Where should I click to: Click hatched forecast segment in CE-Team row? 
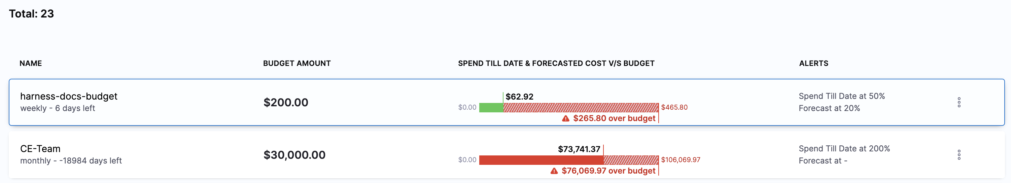631,160
